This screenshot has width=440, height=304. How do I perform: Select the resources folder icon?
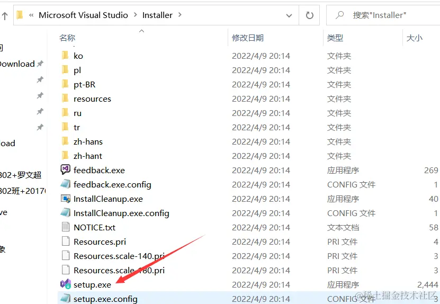(65, 99)
